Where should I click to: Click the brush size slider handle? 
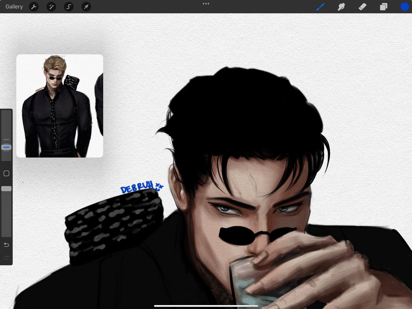(x=7, y=147)
